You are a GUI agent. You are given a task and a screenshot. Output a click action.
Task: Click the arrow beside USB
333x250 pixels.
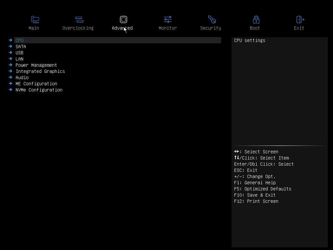coord(10,52)
